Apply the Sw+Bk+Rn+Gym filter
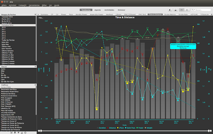The width and height of the screenshot is (213, 134). point(18,81)
